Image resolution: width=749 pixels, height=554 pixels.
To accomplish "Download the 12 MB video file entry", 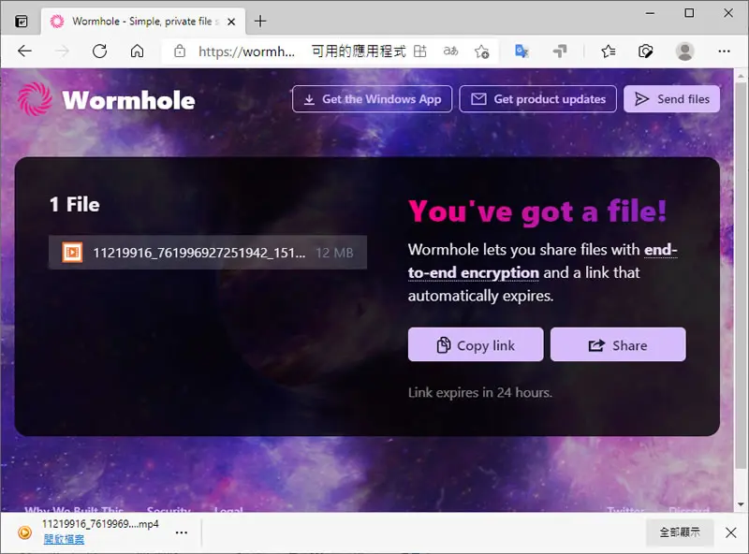I will click(x=208, y=252).
